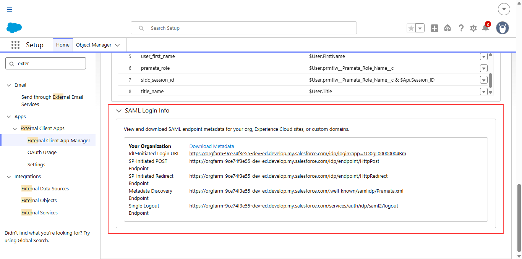Click the 'sfdc_session_id' attribute name
522x259 pixels.
tap(157, 80)
